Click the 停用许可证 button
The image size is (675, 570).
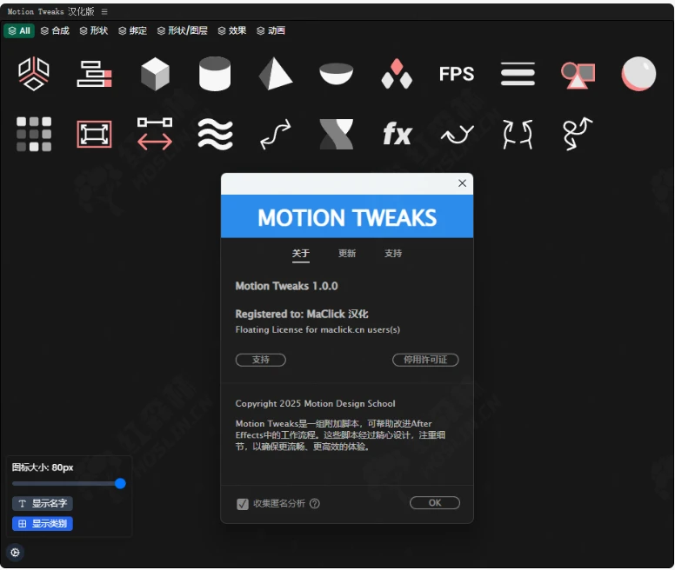coord(425,360)
